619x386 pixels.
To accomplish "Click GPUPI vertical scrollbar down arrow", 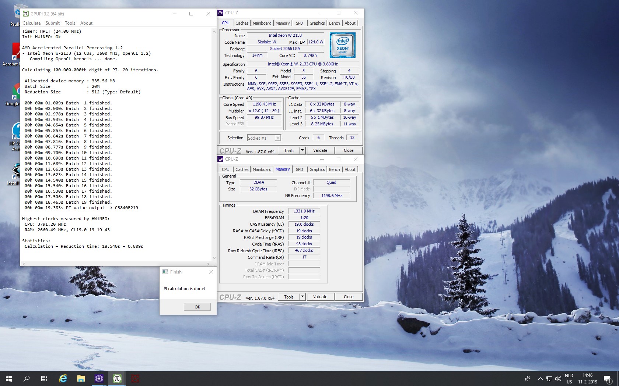I will 214,258.
